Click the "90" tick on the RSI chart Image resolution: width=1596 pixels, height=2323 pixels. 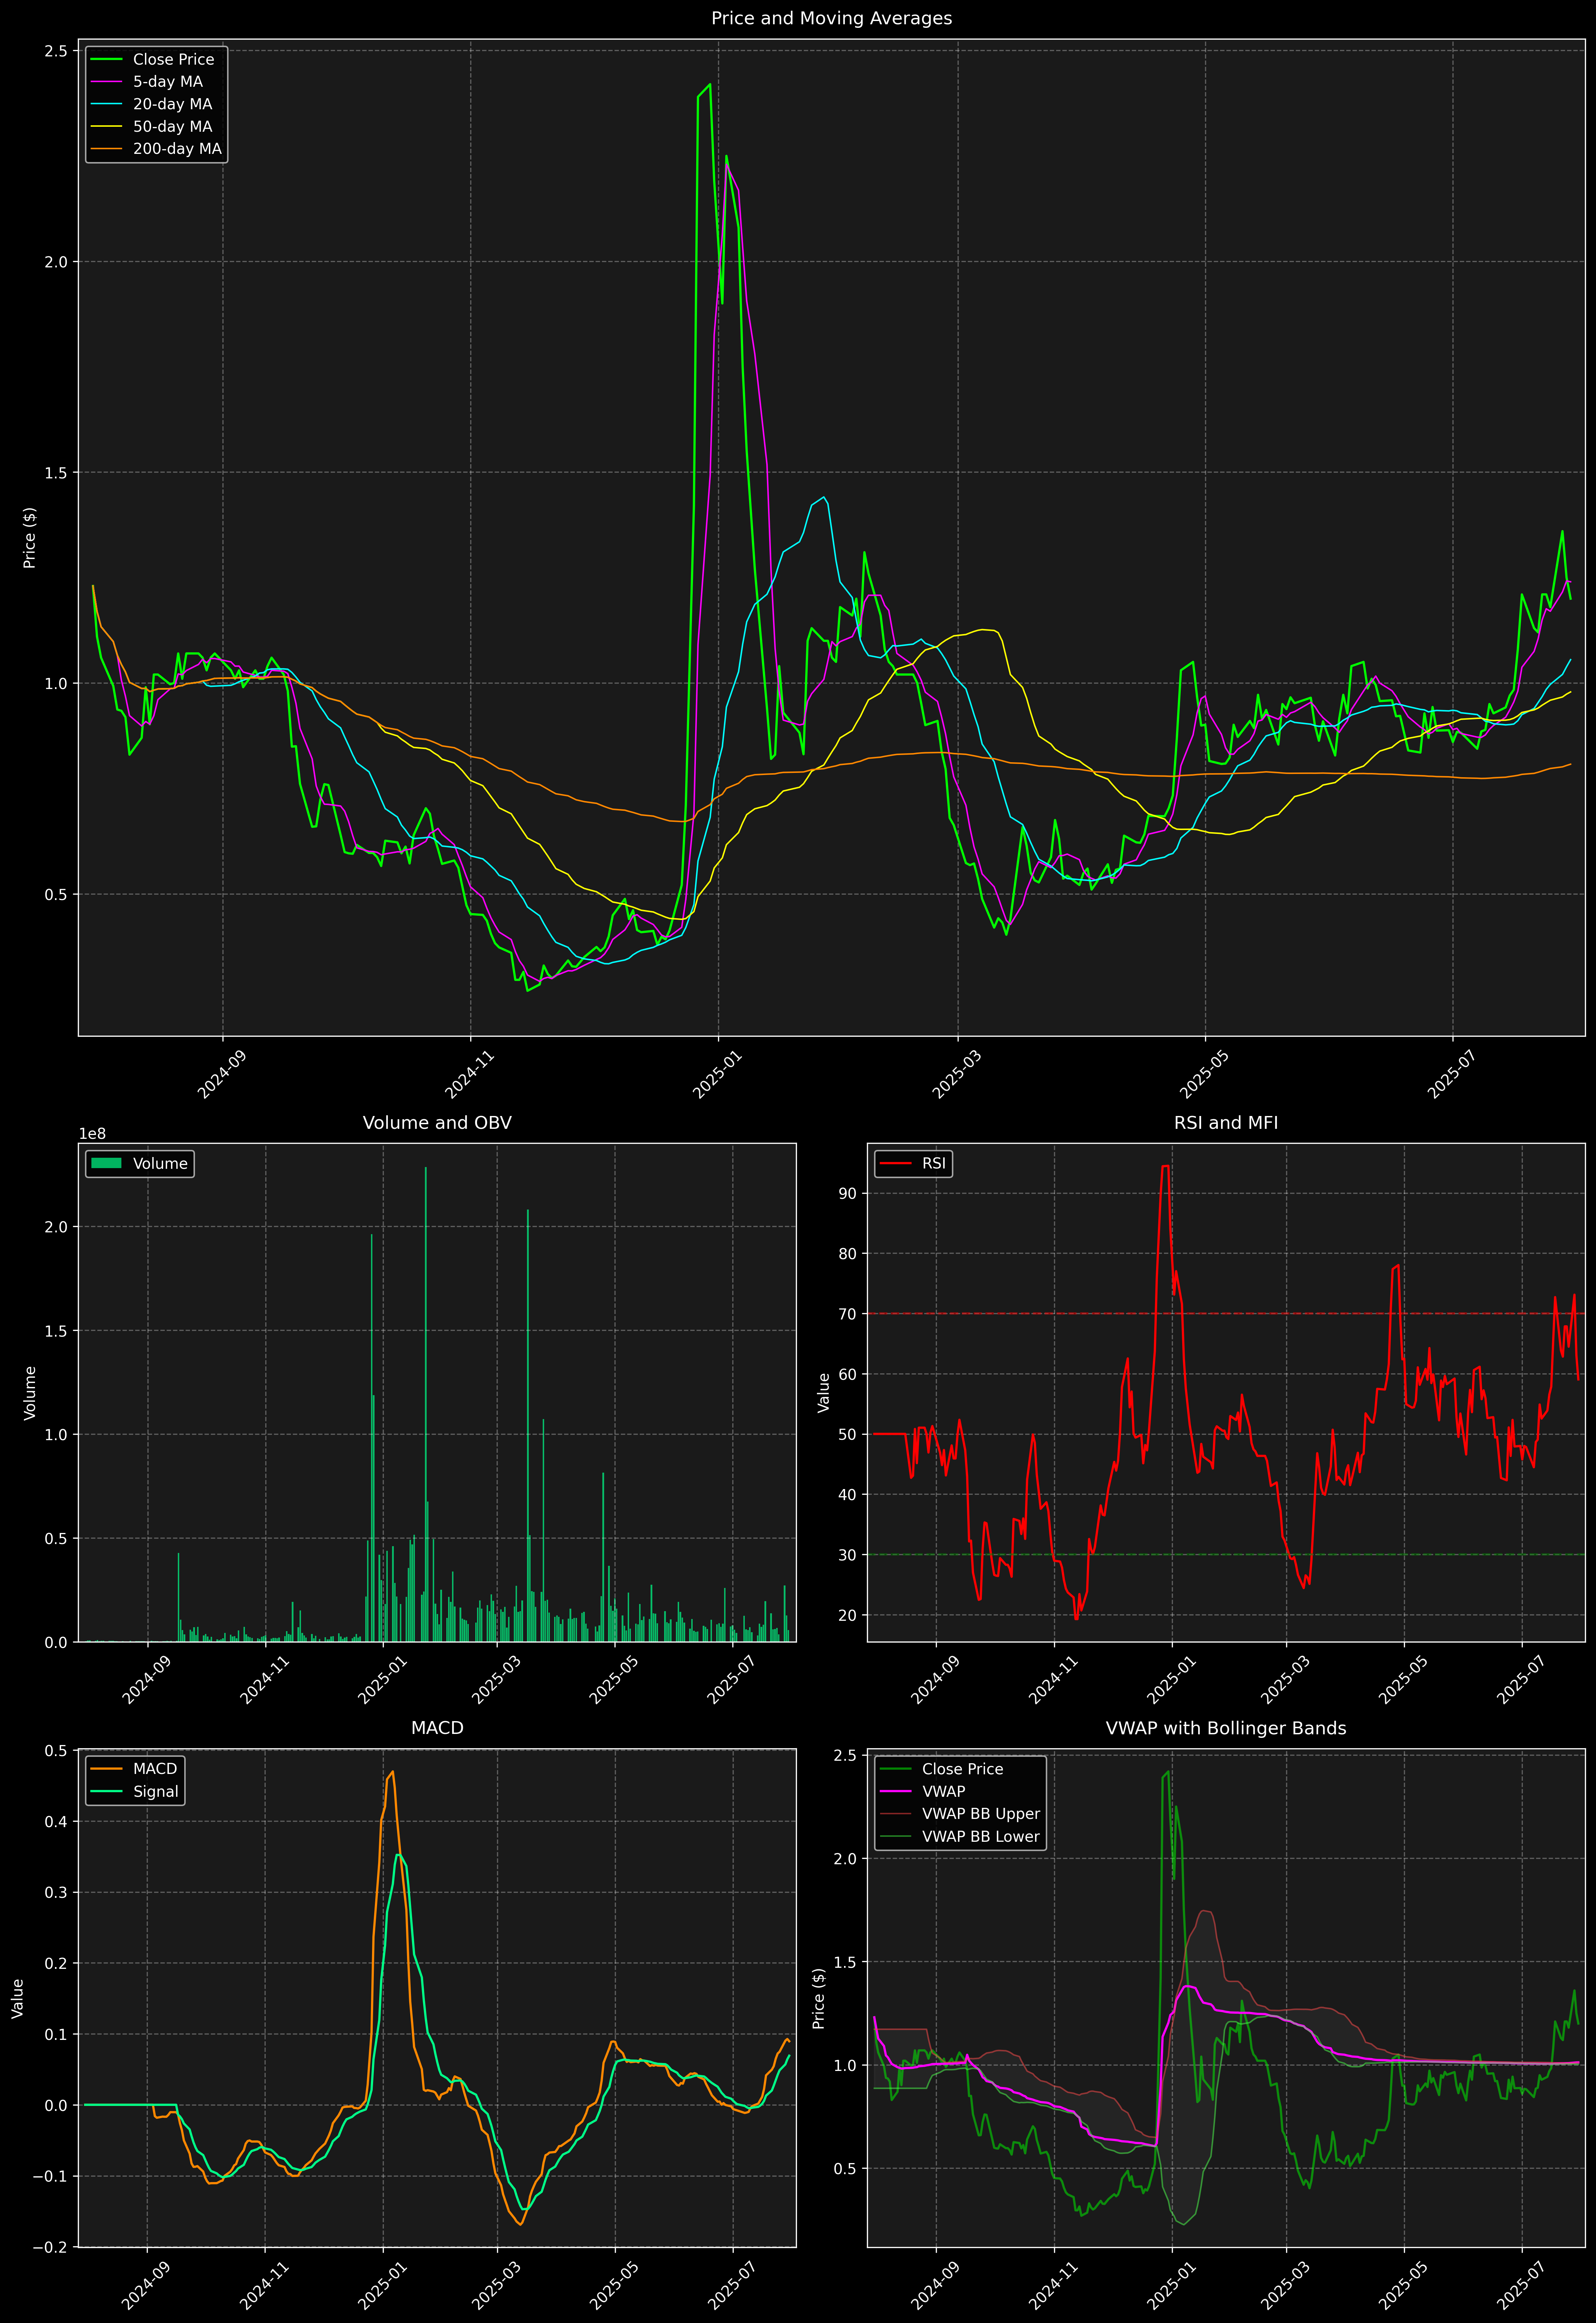click(848, 1193)
